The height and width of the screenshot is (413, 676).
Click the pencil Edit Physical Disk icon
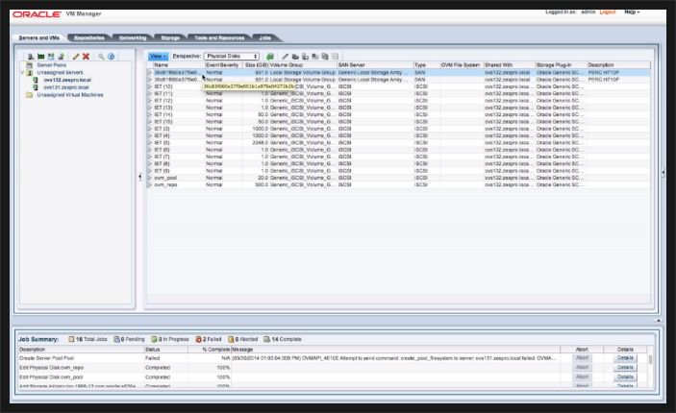point(285,56)
